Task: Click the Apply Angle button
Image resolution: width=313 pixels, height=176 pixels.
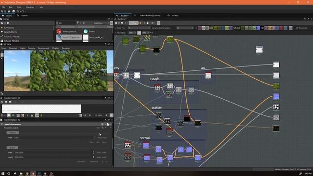Action: tap(102, 138)
